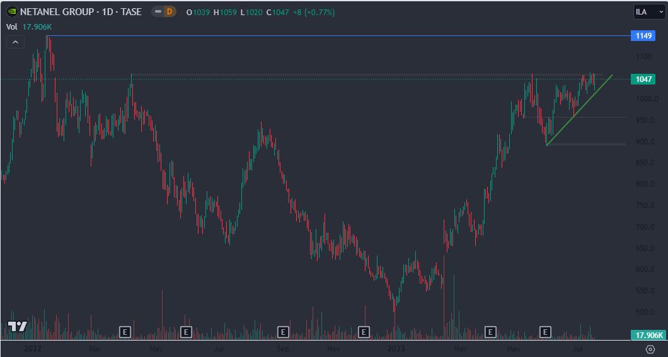Click the 600.0 label on the price axis
The width and height of the screenshot is (668, 357).
tap(645, 269)
